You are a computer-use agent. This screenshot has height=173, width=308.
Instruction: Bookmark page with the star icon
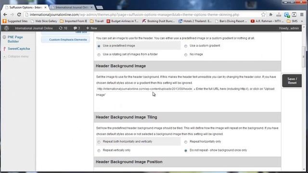(x=263, y=14)
